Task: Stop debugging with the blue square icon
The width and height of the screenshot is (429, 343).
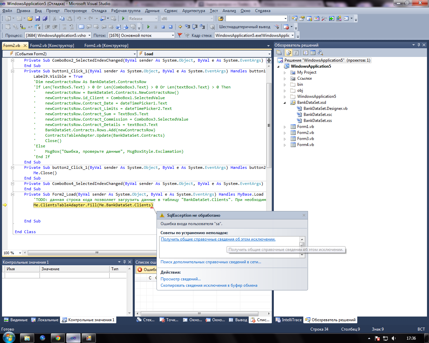Action: (x=163, y=27)
